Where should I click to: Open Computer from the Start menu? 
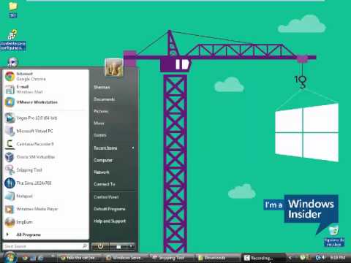(x=103, y=160)
